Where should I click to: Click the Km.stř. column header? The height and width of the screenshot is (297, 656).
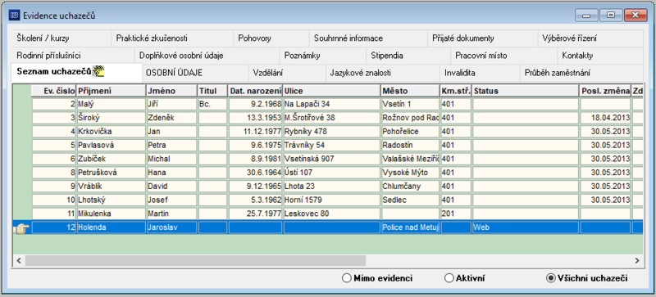[456, 91]
